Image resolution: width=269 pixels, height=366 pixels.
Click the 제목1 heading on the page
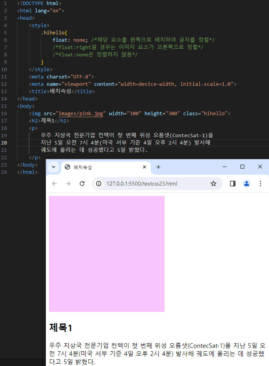click(x=61, y=328)
